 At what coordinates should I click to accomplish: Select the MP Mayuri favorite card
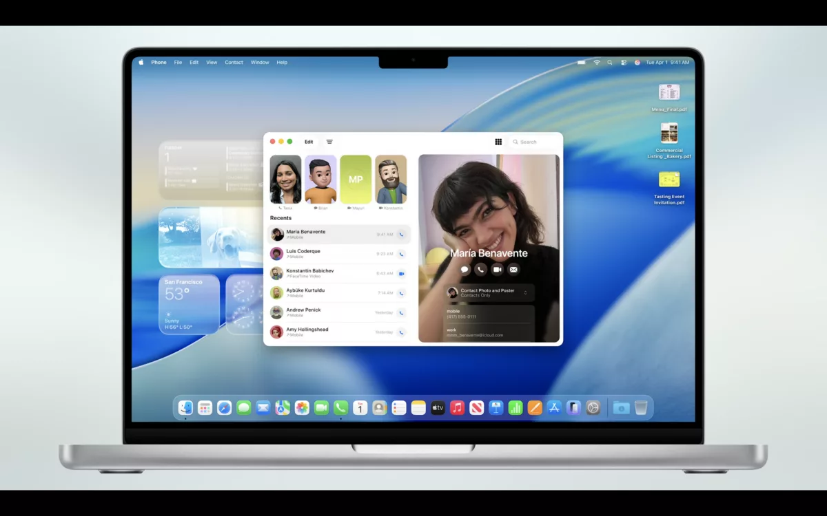[x=356, y=179]
